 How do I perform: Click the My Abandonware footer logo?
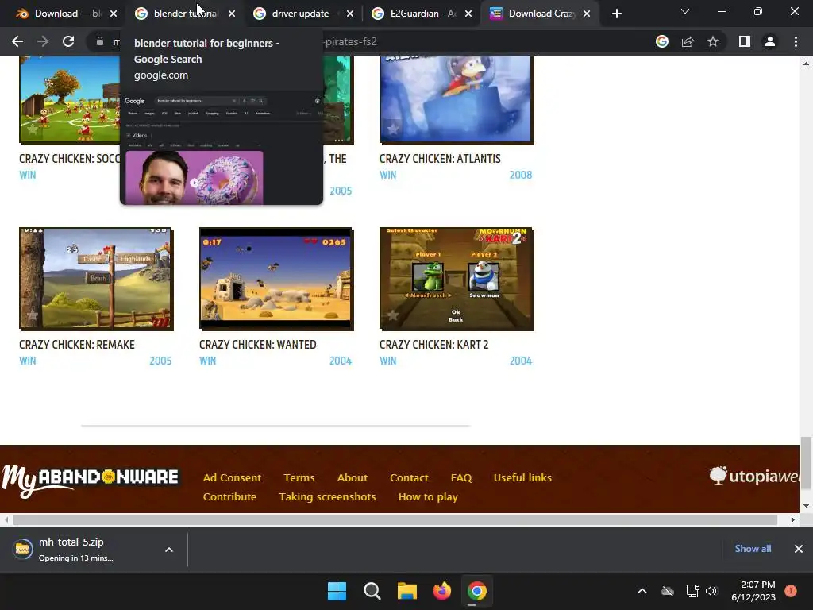tap(91, 480)
